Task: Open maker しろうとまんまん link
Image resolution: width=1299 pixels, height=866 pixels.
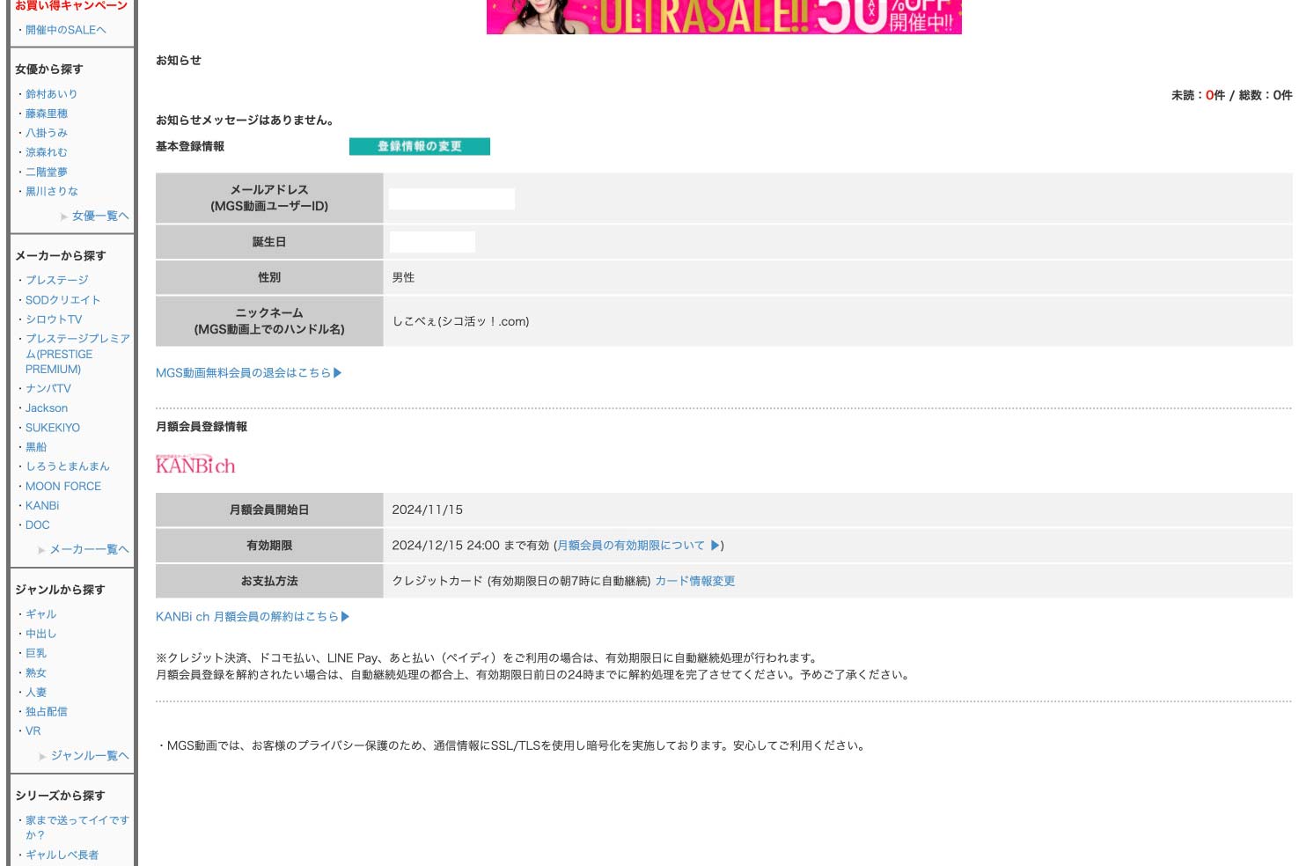Action: [68, 466]
